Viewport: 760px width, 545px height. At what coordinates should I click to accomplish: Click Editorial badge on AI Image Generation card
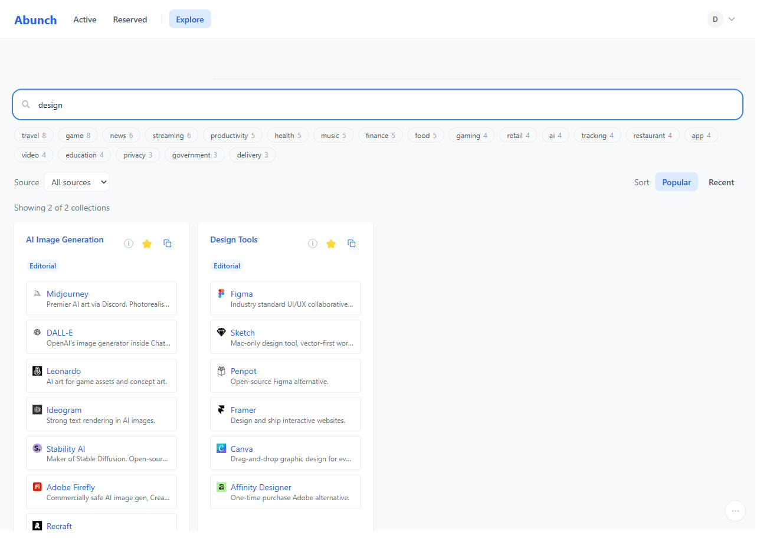click(43, 266)
